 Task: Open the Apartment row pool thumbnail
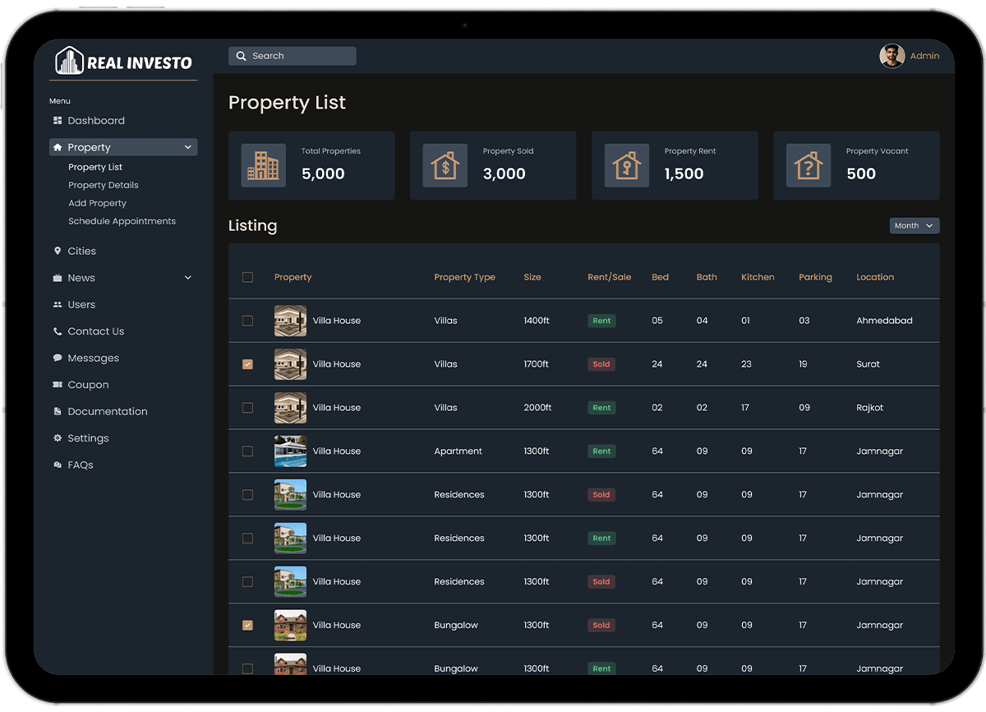click(x=290, y=451)
